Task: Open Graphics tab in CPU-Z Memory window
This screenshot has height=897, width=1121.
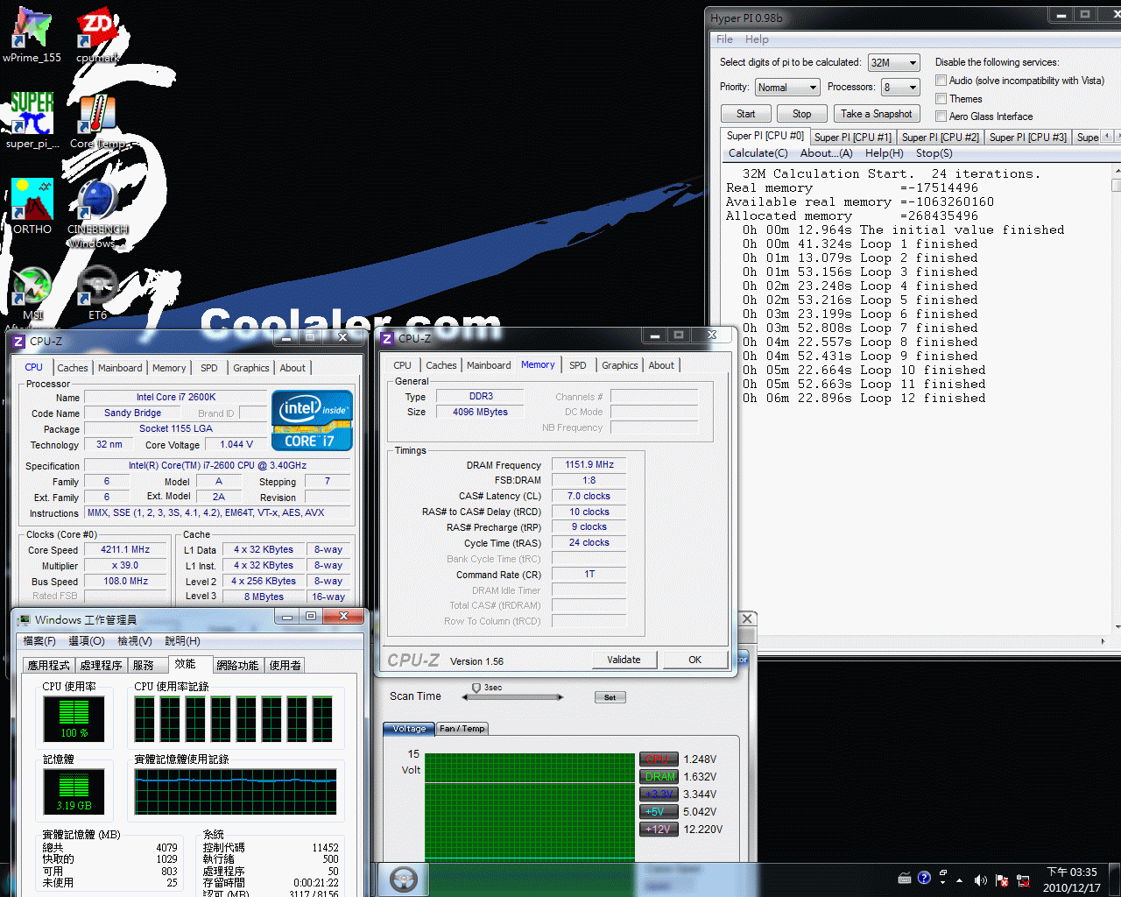Action: point(619,365)
